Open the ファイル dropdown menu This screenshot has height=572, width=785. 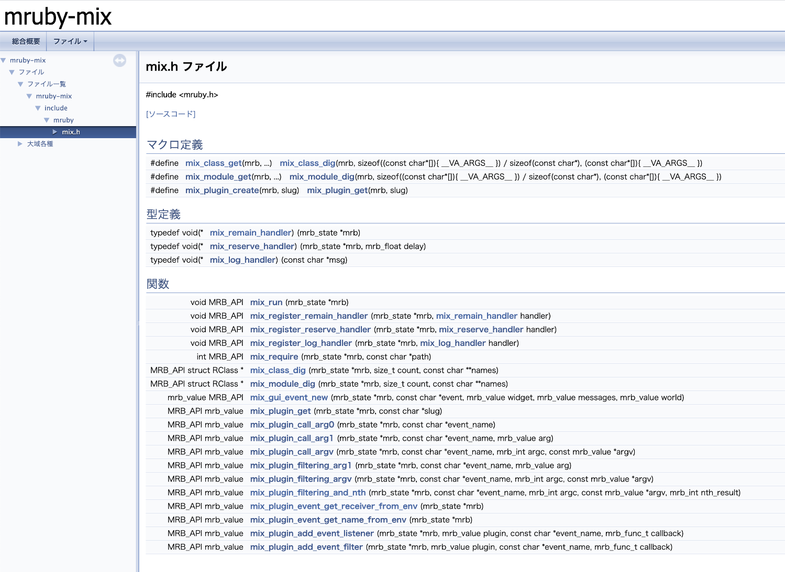[x=70, y=41]
